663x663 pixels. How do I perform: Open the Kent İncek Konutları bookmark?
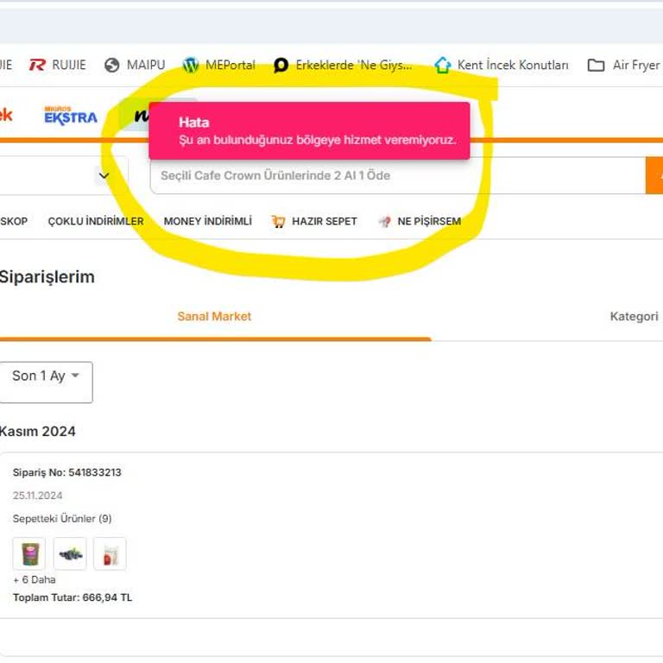pyautogui.click(x=502, y=65)
